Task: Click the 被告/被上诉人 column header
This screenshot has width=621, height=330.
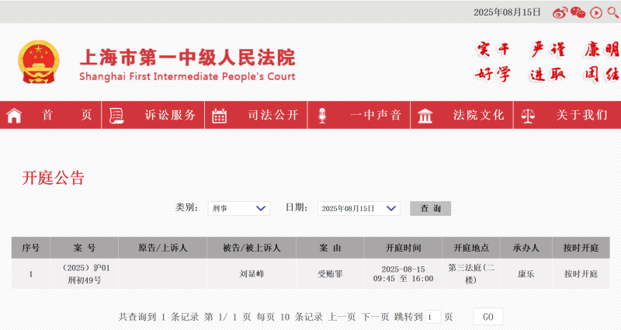Action: (252, 248)
